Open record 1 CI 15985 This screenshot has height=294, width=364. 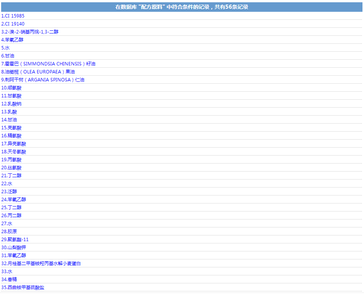(13, 16)
